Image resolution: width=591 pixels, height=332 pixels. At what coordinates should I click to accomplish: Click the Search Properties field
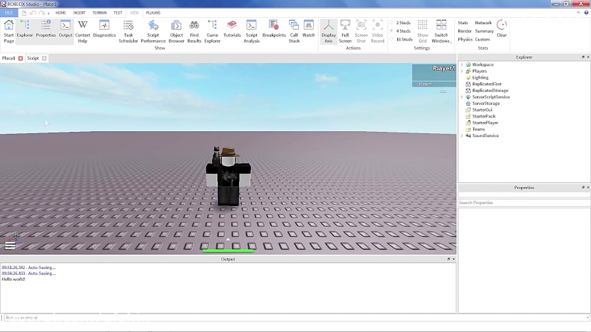tap(524, 203)
